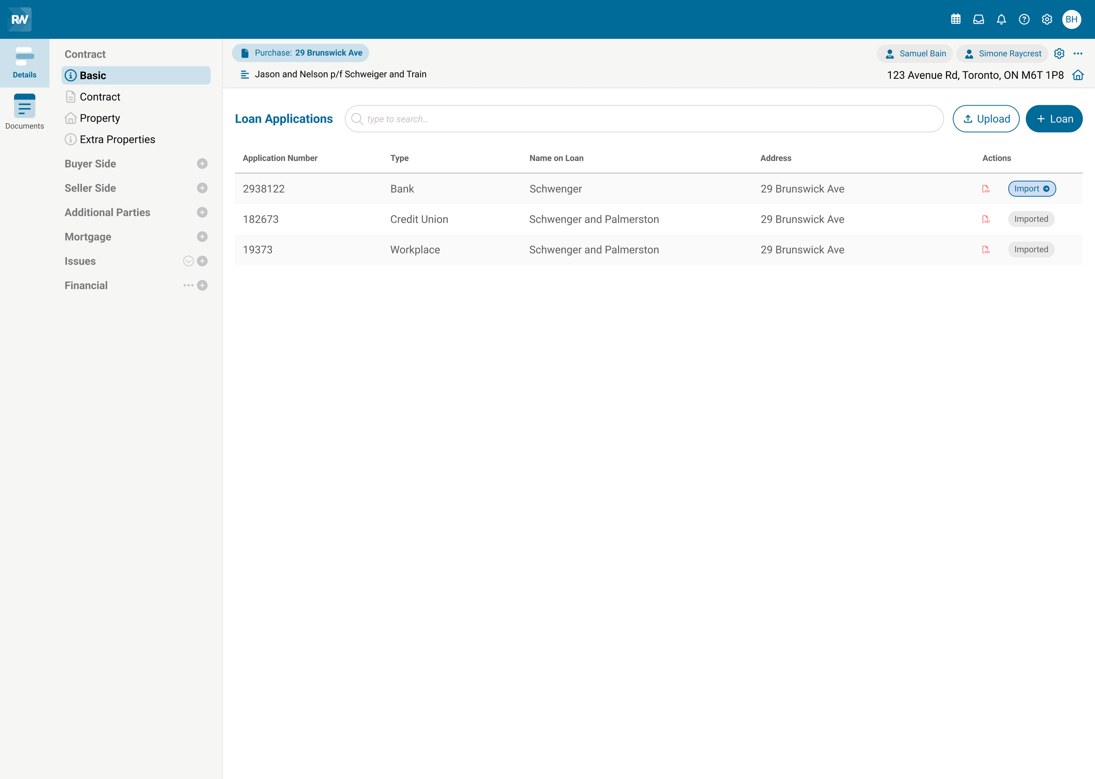1095x779 pixels.
Task: Open the inbox tray icon
Action: pos(978,19)
